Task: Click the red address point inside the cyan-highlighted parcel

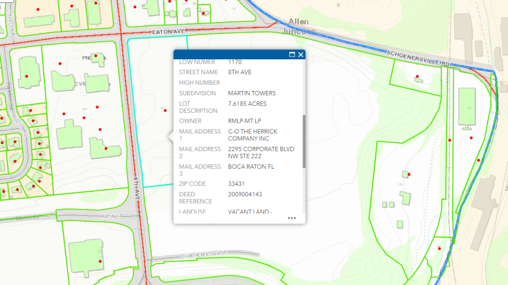Action: [x=166, y=111]
